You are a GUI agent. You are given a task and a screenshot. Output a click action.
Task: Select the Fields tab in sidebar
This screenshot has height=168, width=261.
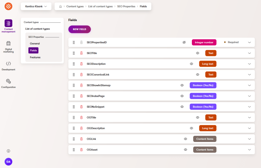click(34, 50)
